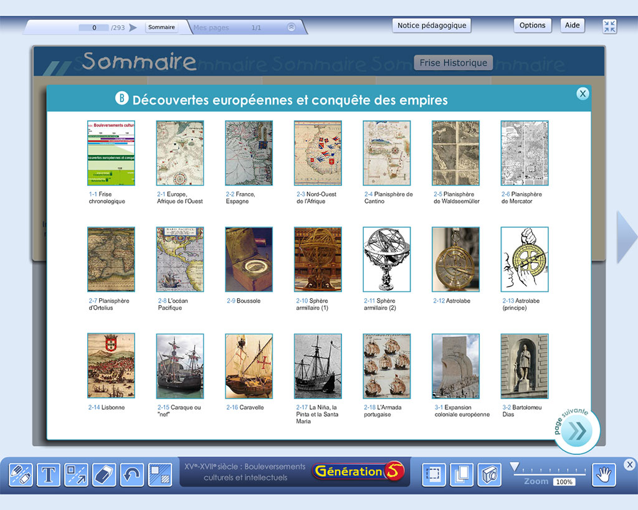Open the 2-12 Astrolabe thumbnail

click(x=455, y=260)
